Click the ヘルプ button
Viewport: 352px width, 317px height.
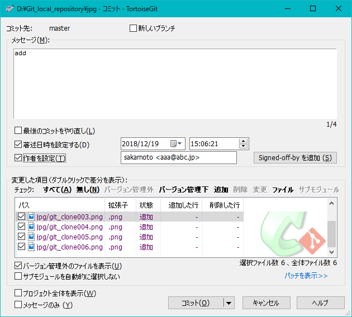click(x=320, y=303)
